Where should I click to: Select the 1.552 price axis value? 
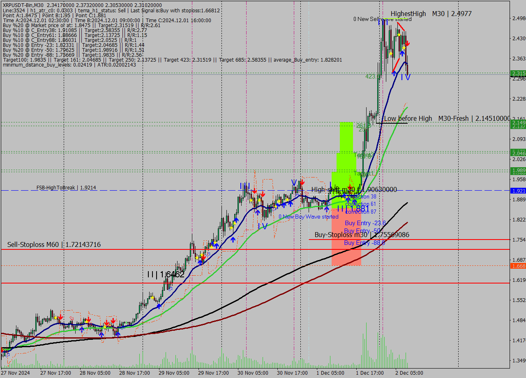click(x=518, y=300)
